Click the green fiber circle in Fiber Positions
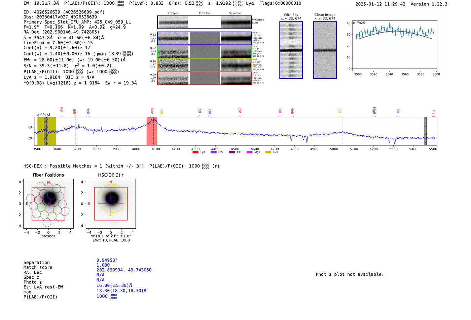This screenshot has width=471, height=320. 41,207
